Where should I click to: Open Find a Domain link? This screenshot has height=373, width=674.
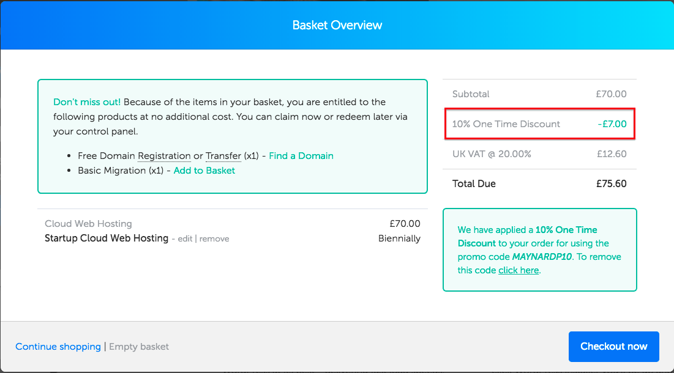(x=301, y=156)
